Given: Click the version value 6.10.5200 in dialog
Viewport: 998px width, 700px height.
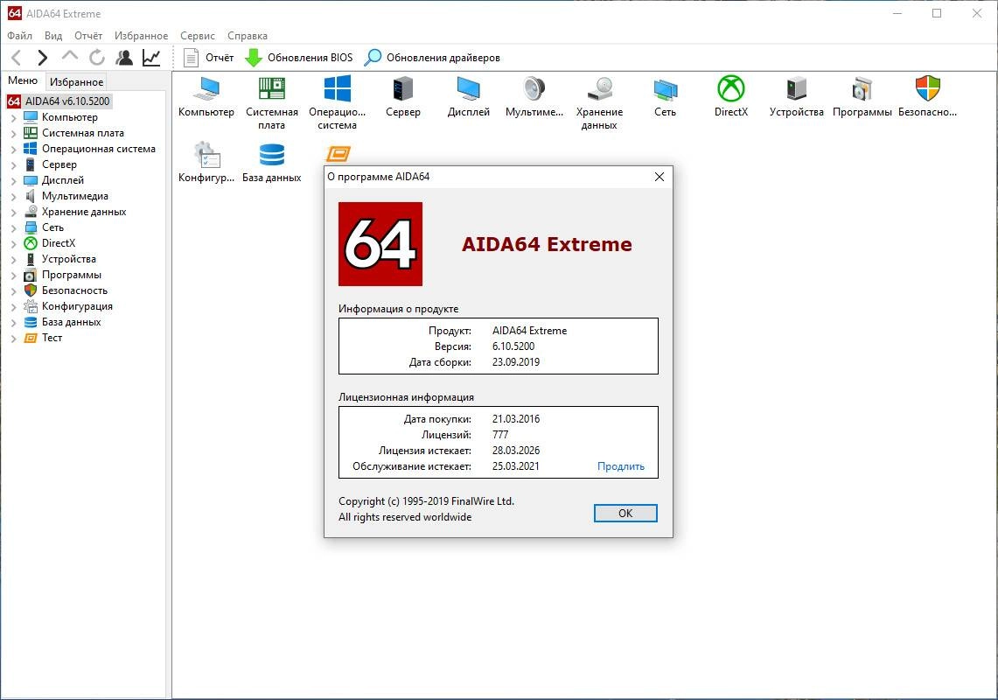Looking at the screenshot, I should point(513,346).
